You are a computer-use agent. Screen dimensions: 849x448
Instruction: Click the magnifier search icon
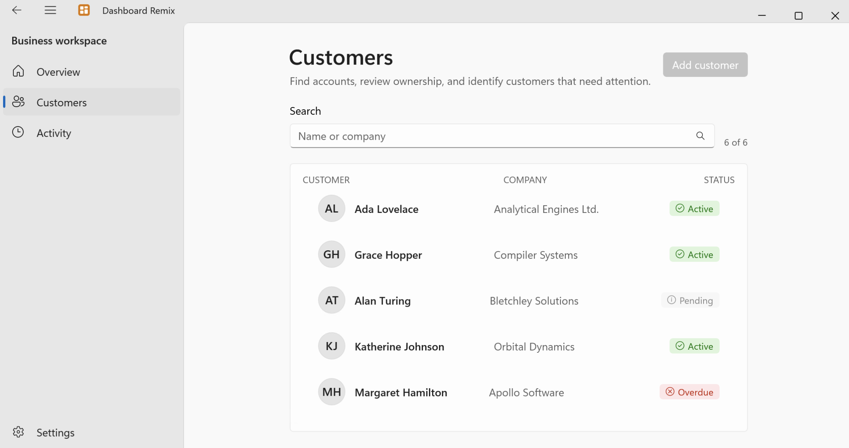click(700, 136)
